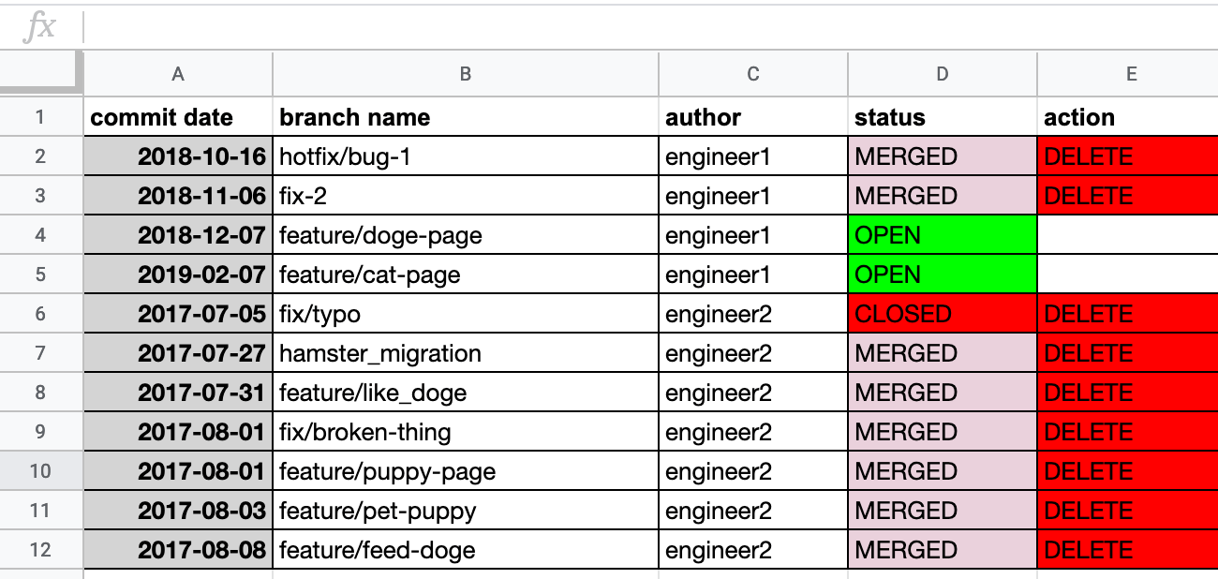Click the fx formula icon

pyautogui.click(x=40, y=27)
